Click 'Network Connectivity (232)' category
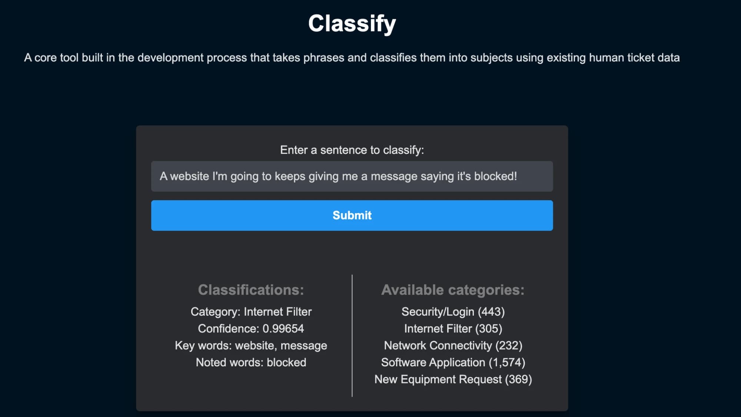This screenshot has width=741, height=417. pos(453,346)
